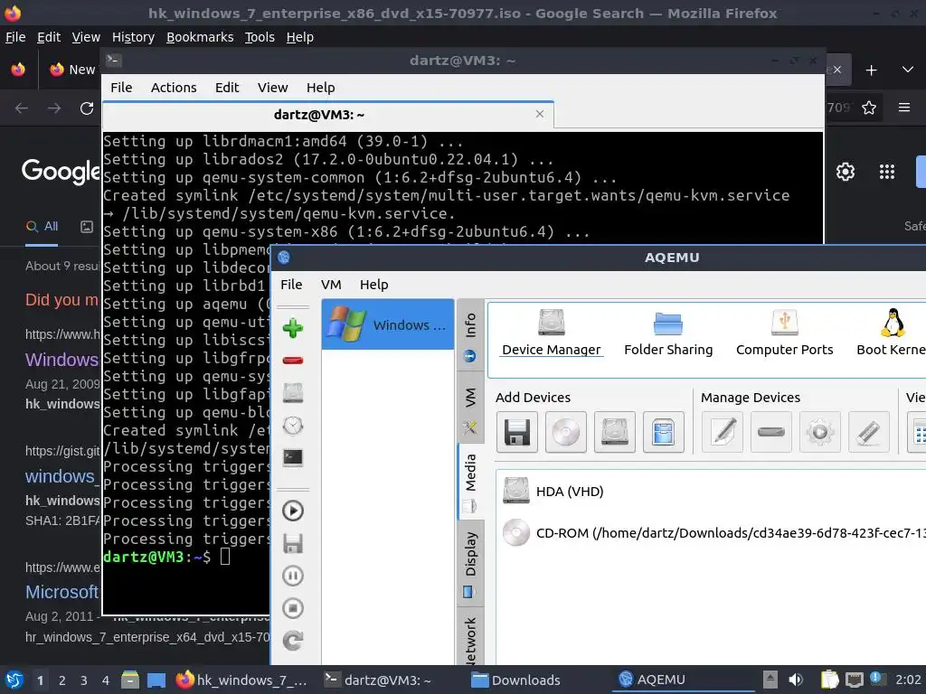Switch to the Media vertical tab

tap(470, 482)
